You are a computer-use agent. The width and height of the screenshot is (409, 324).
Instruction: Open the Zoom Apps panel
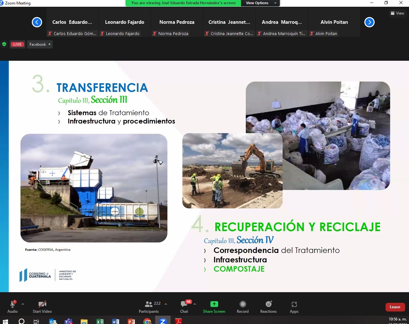coord(294,304)
